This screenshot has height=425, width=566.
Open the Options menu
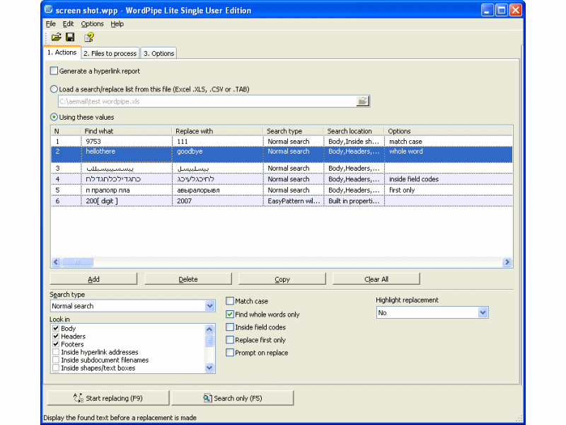click(x=92, y=24)
